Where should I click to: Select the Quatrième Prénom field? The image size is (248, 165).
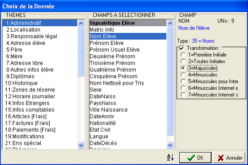128,69
